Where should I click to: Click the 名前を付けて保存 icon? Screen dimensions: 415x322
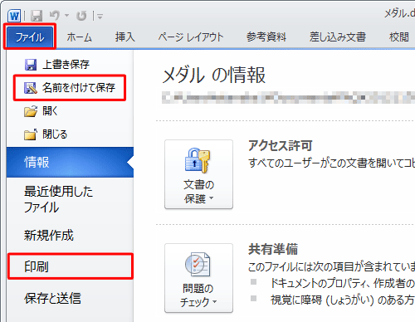coord(31,88)
